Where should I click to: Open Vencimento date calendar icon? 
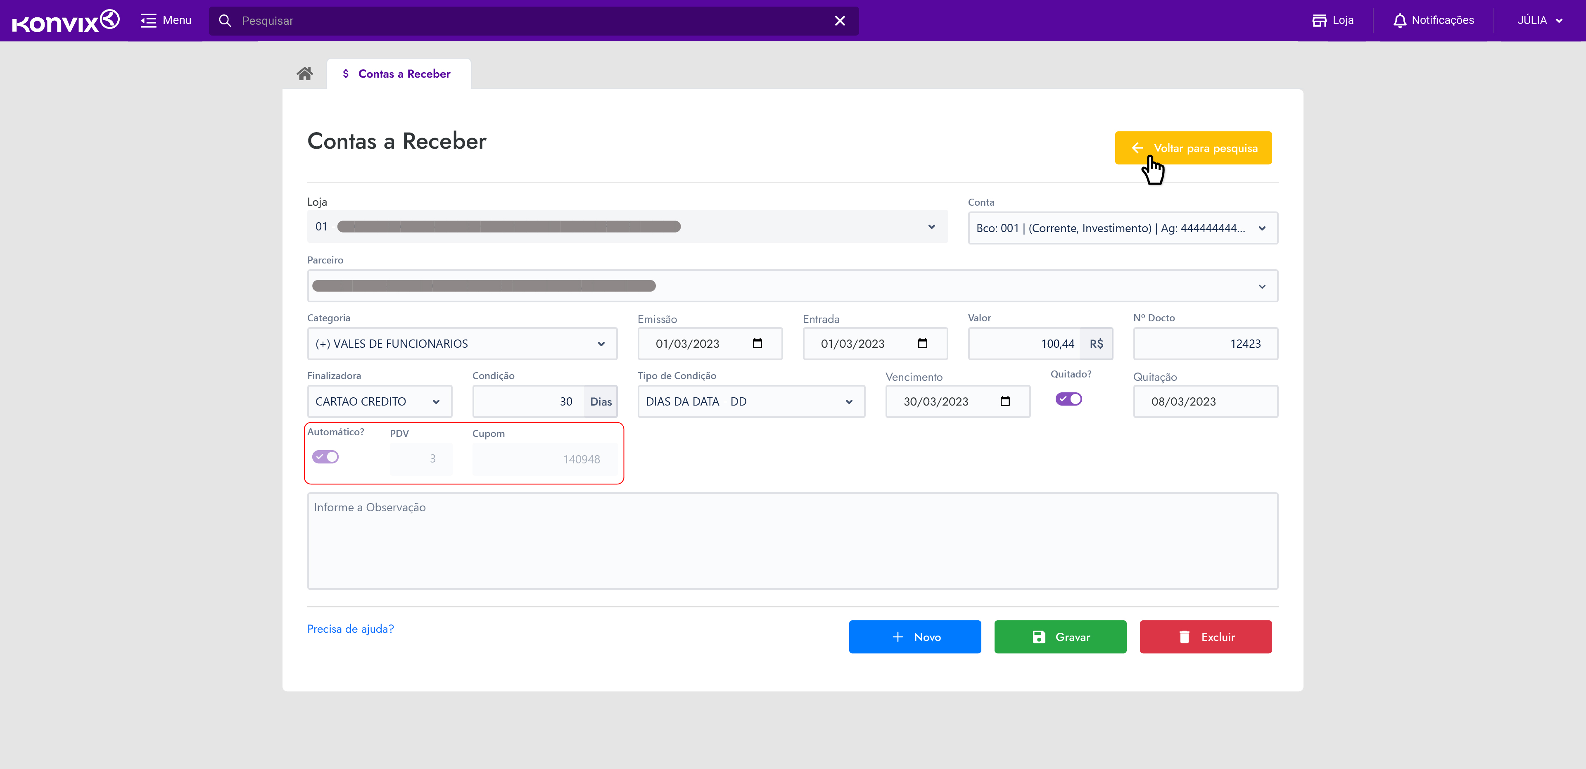tap(1005, 401)
